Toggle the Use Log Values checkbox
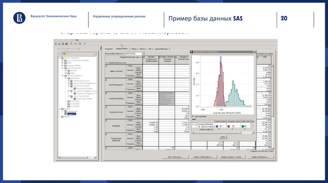 tap(193, 117)
